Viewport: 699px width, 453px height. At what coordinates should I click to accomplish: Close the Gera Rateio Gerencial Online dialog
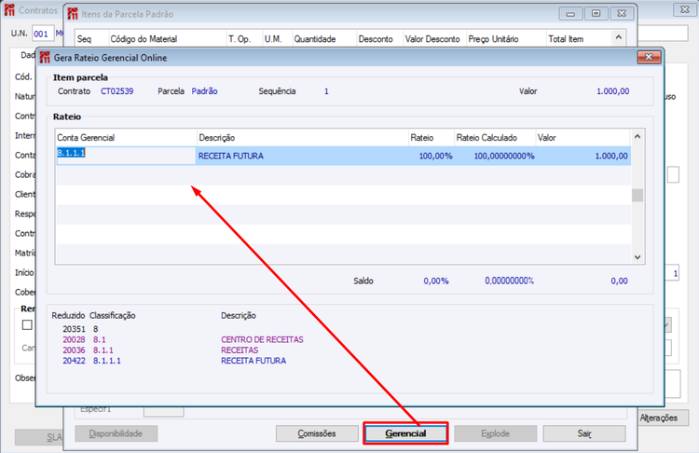point(649,57)
